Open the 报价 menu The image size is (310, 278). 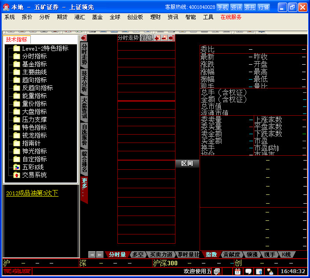point(27,17)
